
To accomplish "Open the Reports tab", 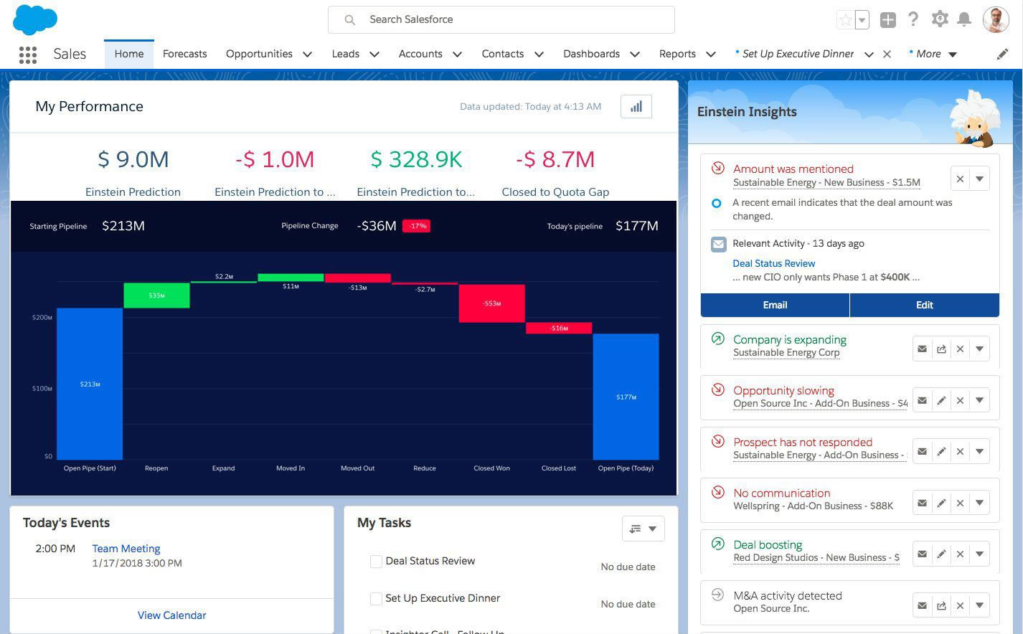I will click(677, 55).
